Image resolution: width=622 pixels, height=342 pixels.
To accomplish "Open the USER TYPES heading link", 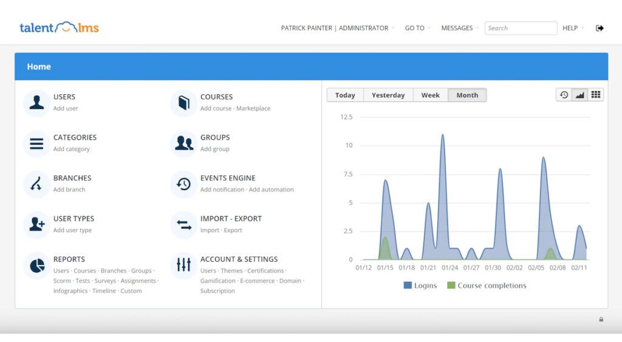I will point(73,219).
